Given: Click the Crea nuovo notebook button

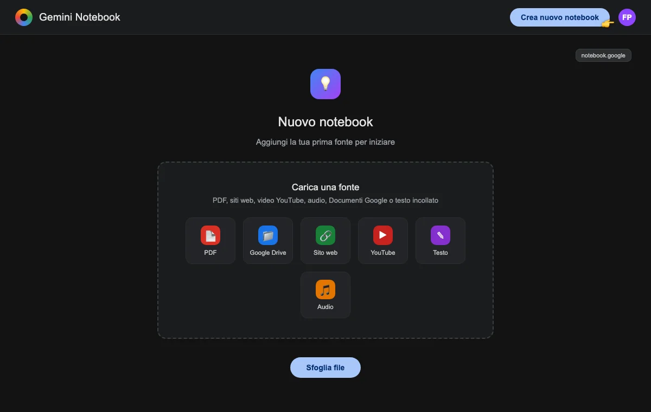Looking at the screenshot, I should pyautogui.click(x=560, y=17).
